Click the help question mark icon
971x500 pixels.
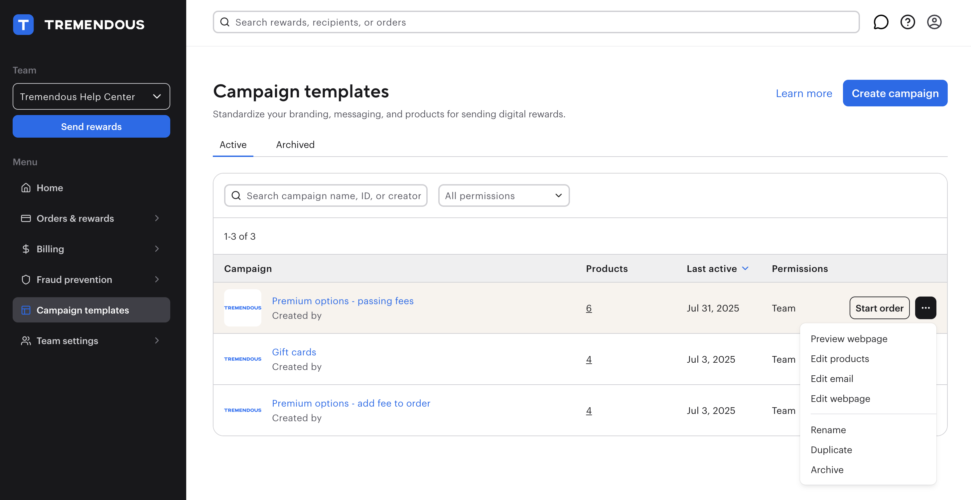click(x=907, y=22)
